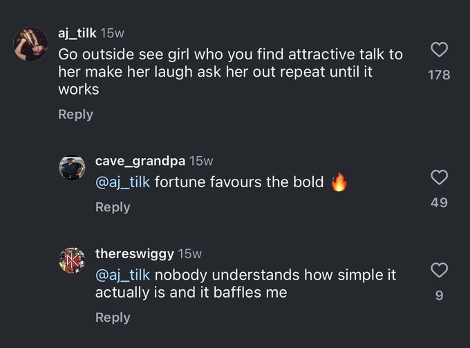Open thereswiggy username link
The height and width of the screenshot is (348, 470).
pyautogui.click(x=135, y=254)
